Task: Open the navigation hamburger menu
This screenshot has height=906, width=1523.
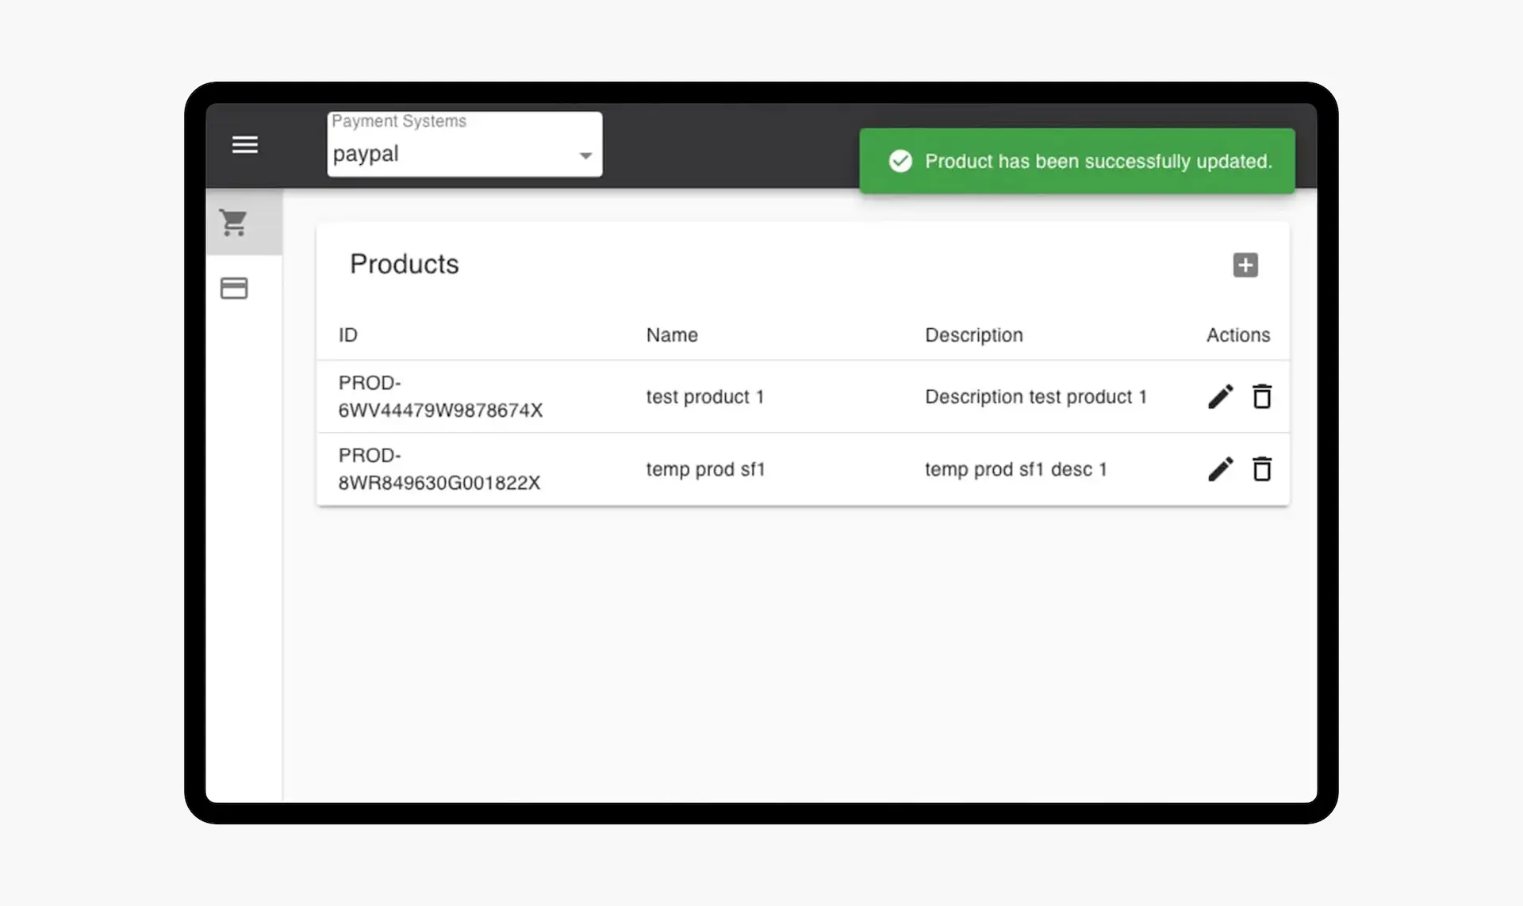Action: click(245, 144)
